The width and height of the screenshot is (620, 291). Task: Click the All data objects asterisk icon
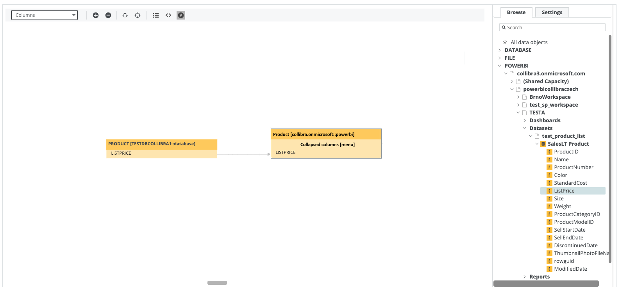click(x=505, y=42)
